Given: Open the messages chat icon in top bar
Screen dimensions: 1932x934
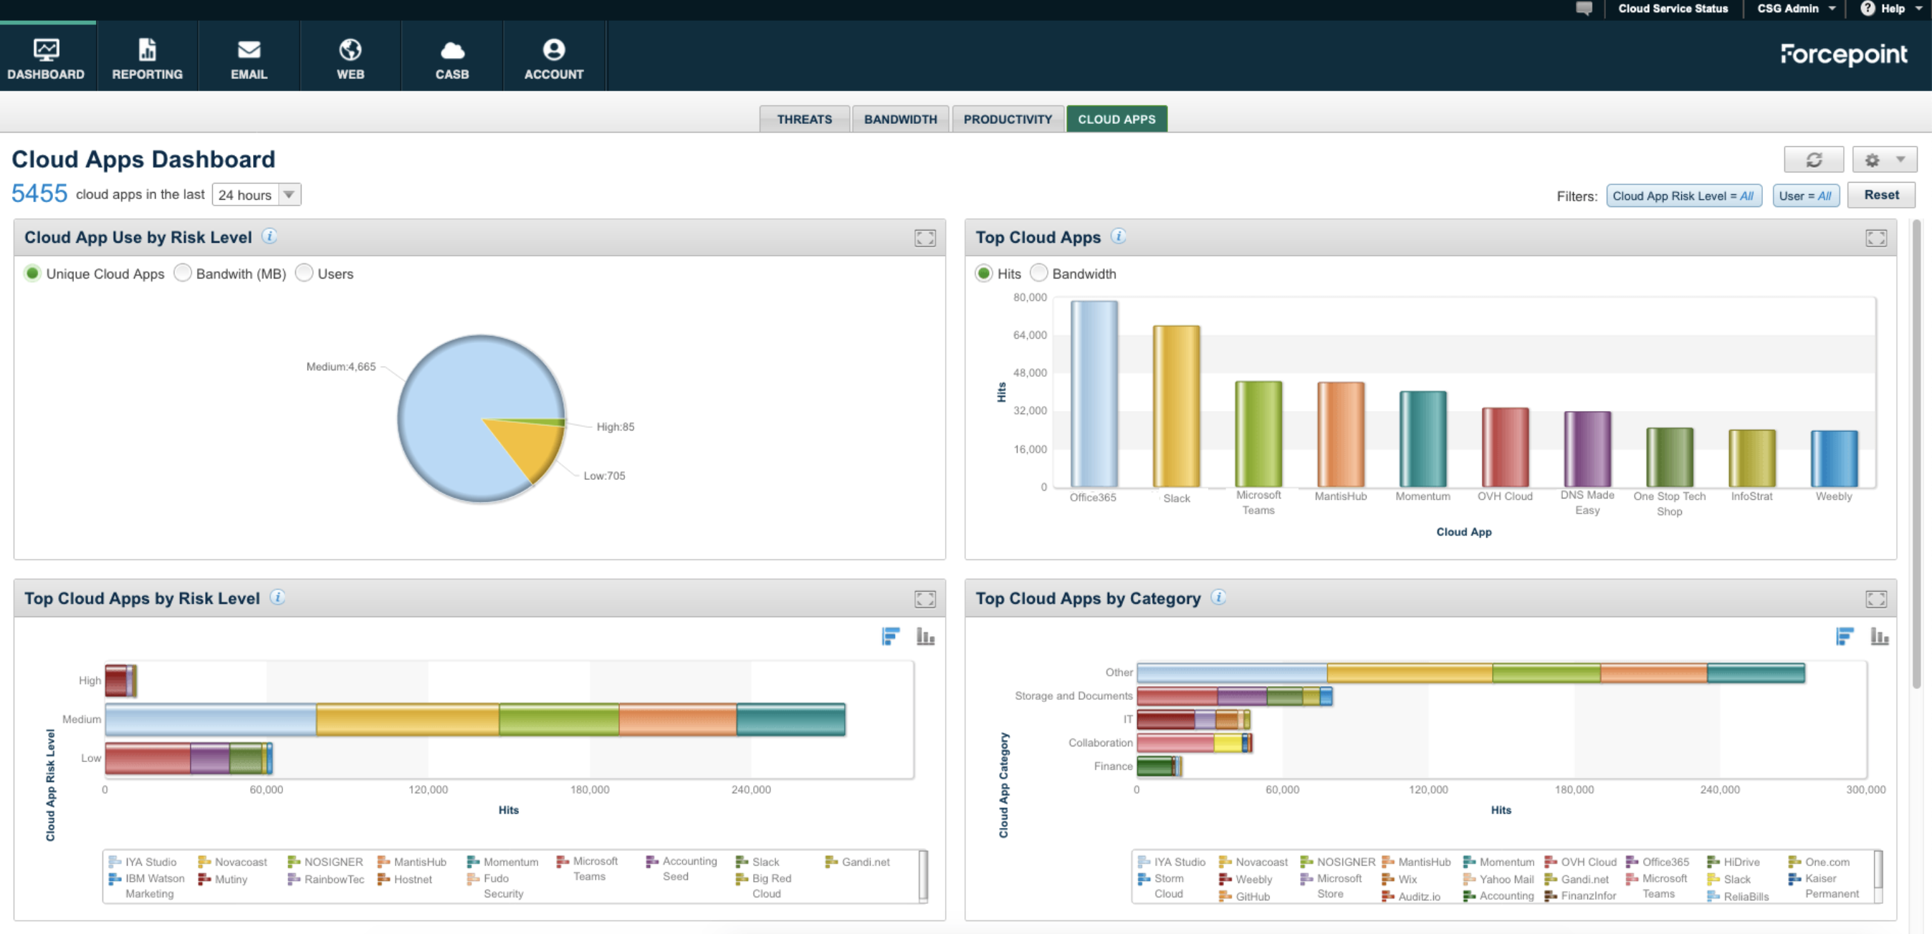Looking at the screenshot, I should tap(1584, 9).
